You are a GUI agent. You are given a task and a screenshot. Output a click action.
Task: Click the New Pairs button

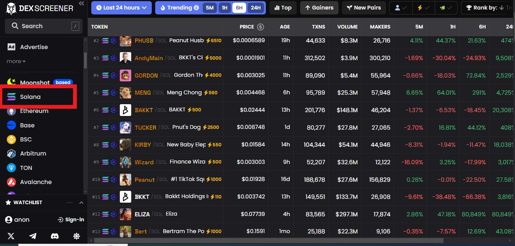coord(364,8)
